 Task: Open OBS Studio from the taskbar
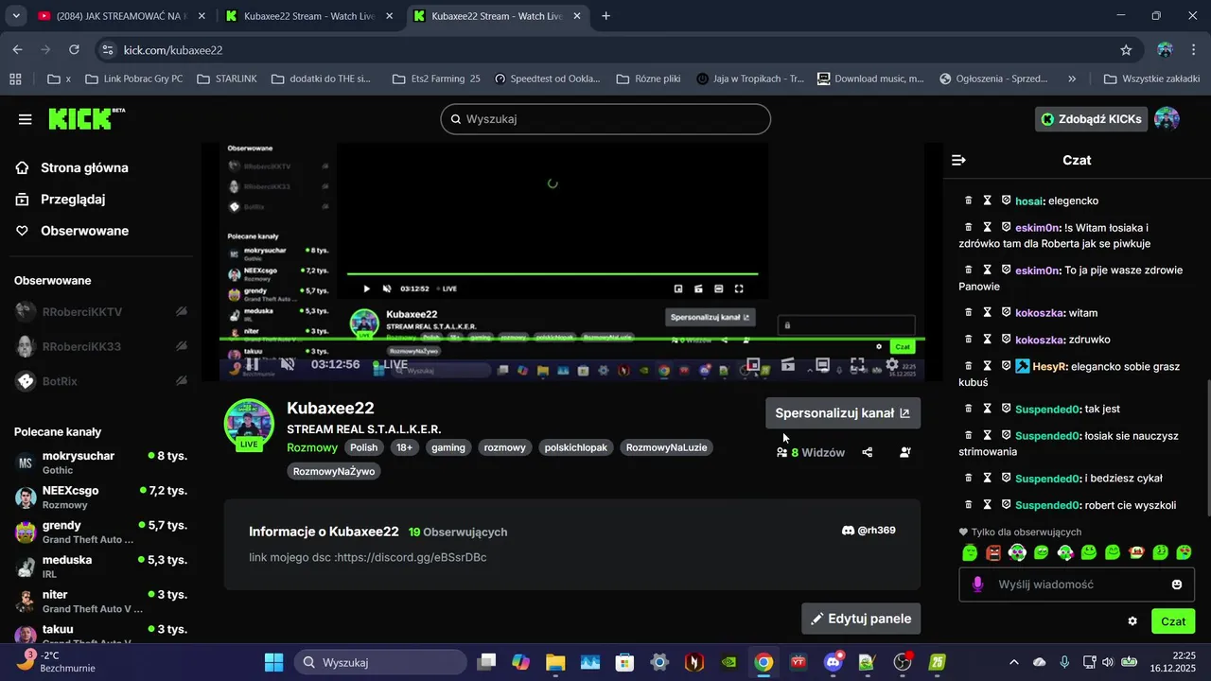pyautogui.click(x=903, y=662)
